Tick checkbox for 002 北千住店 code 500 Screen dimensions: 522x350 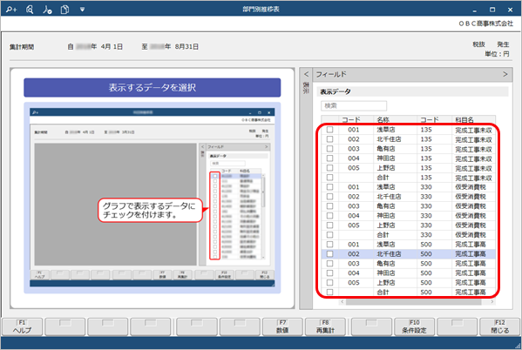point(329,254)
